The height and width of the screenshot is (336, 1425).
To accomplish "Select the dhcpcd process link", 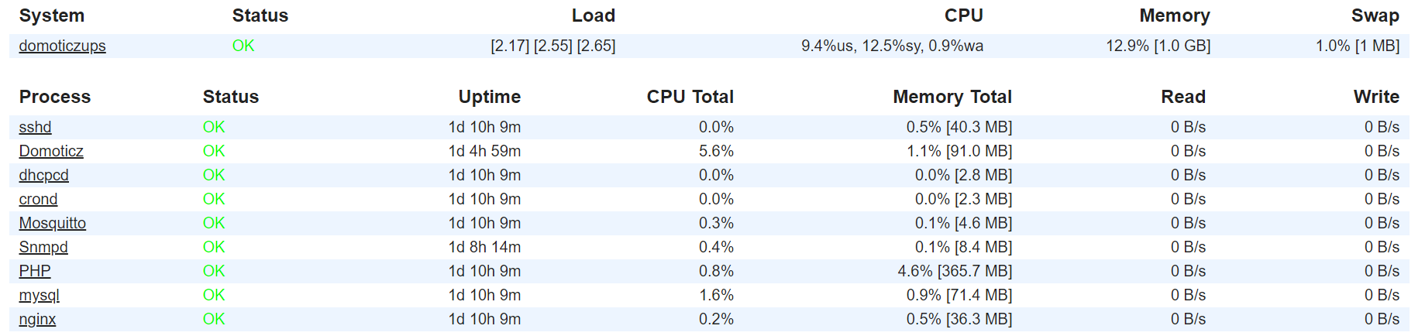I will coord(43,175).
